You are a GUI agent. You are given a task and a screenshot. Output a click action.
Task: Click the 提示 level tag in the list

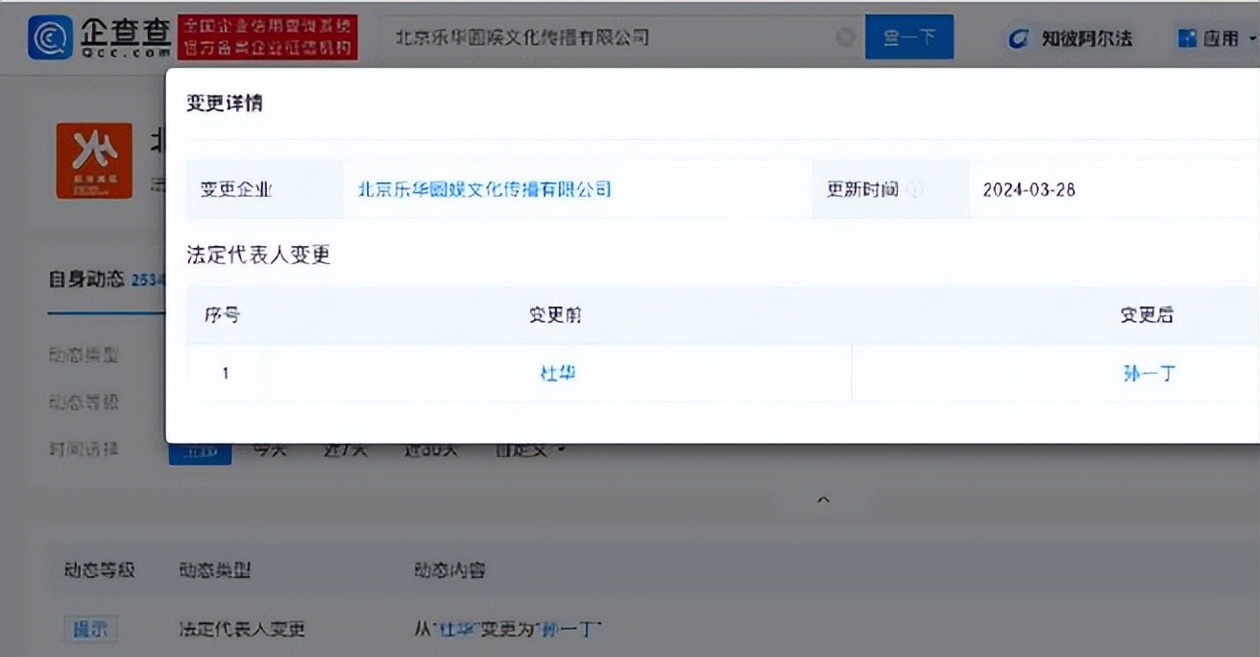point(90,630)
